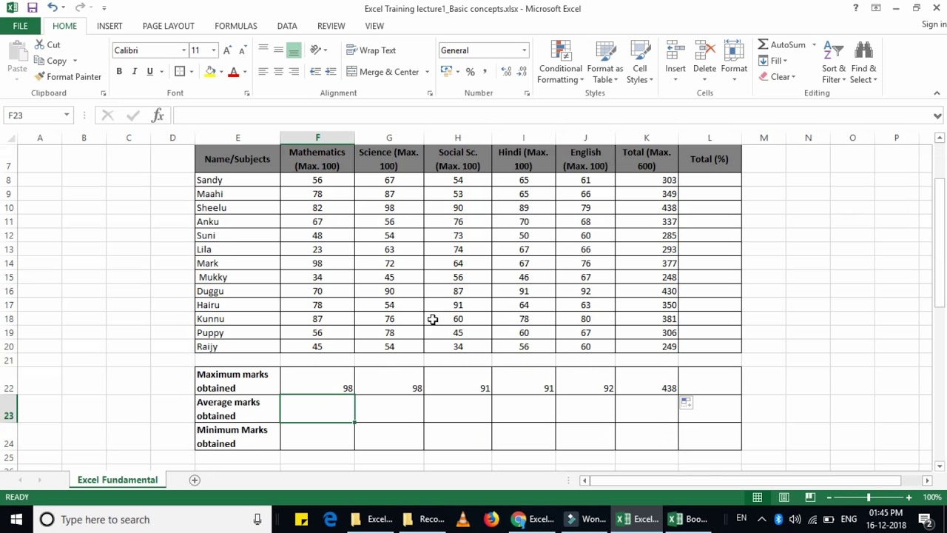This screenshot has width=947, height=533.
Task: Toggle Italic formatting
Action: 135,72
